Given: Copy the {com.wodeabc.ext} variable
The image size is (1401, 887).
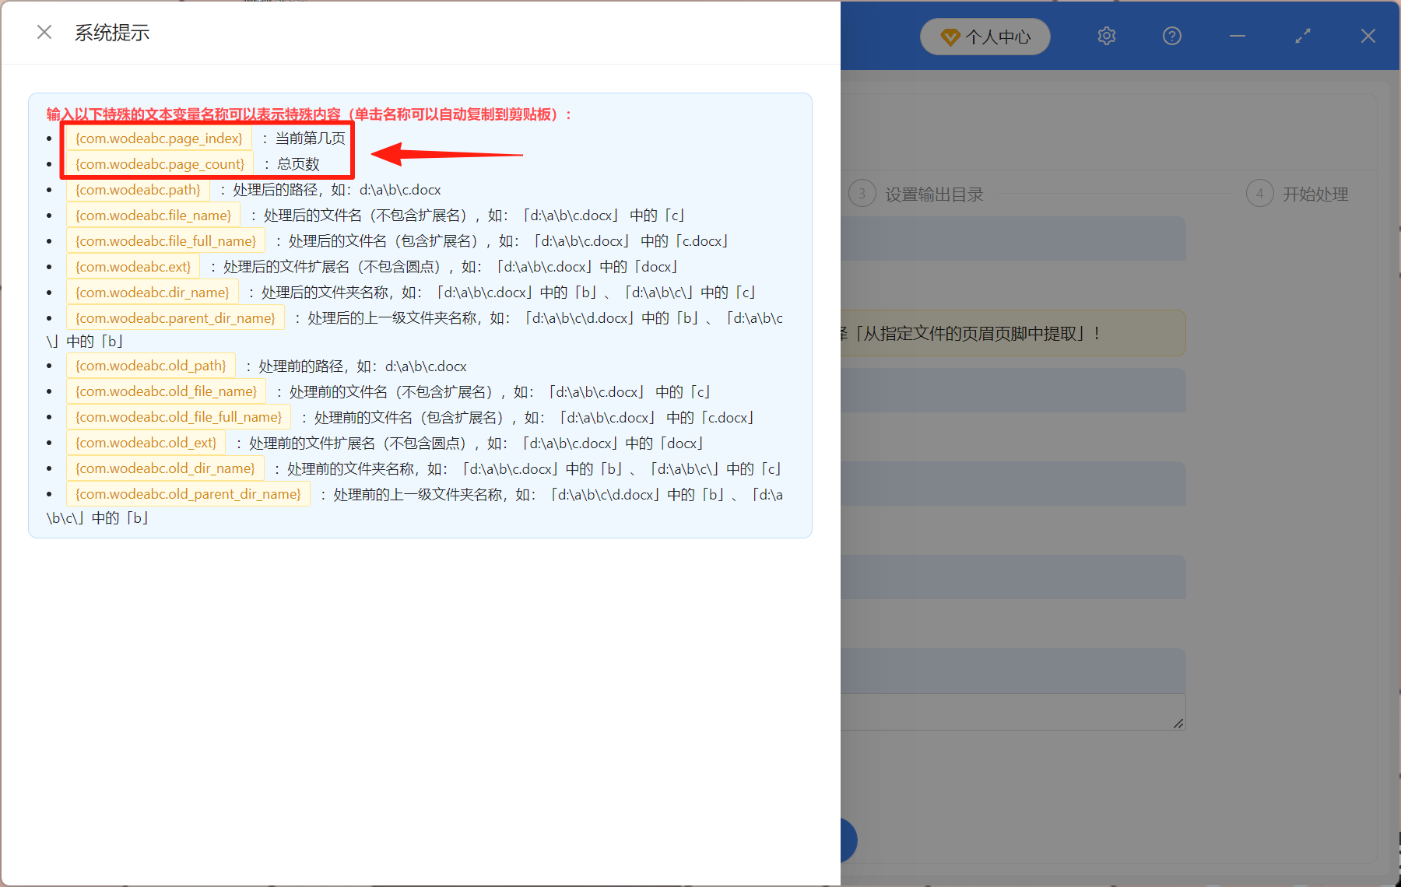Looking at the screenshot, I should (132, 266).
